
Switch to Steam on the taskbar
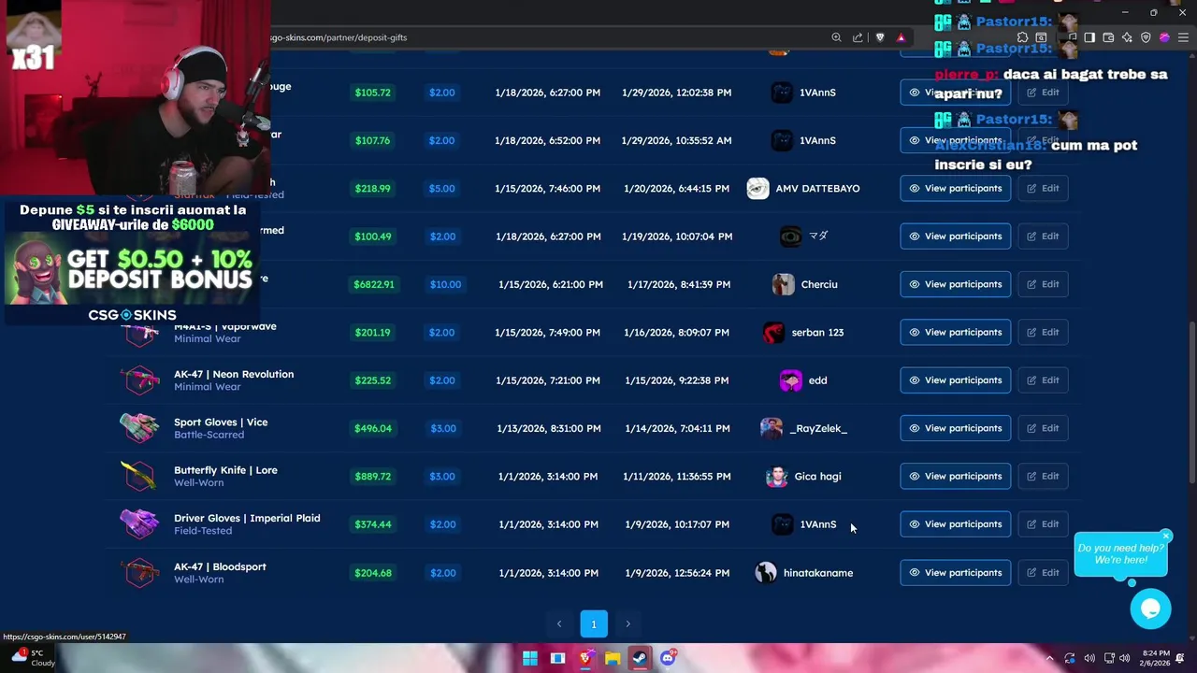640,658
